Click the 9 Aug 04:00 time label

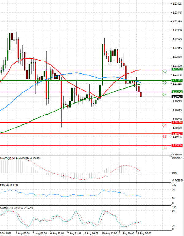[x=91, y=233]
